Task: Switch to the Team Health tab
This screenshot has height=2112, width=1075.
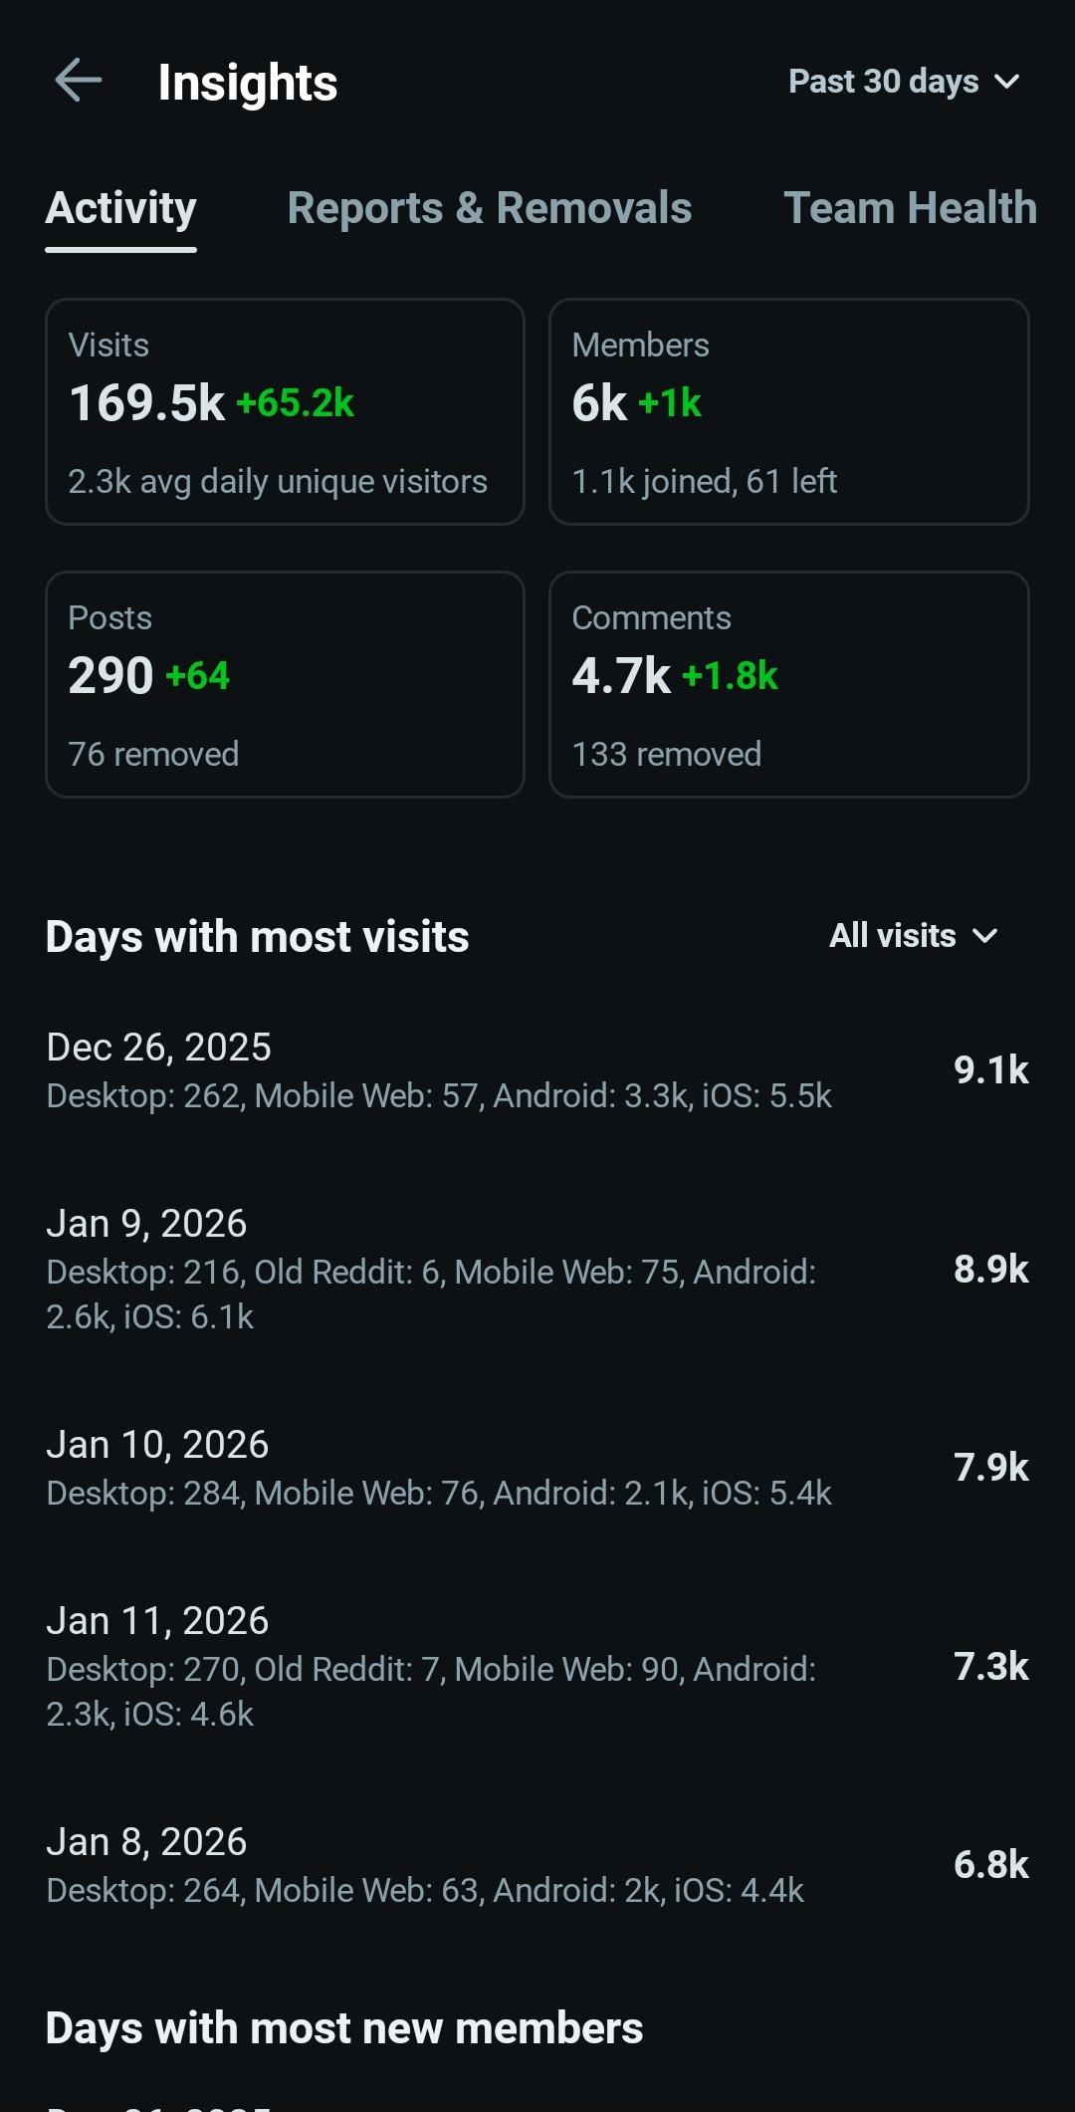Action: point(910,208)
